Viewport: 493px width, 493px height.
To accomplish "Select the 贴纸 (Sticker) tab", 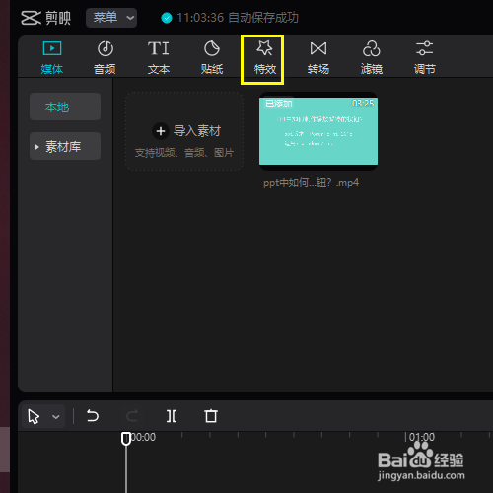I will (x=212, y=57).
